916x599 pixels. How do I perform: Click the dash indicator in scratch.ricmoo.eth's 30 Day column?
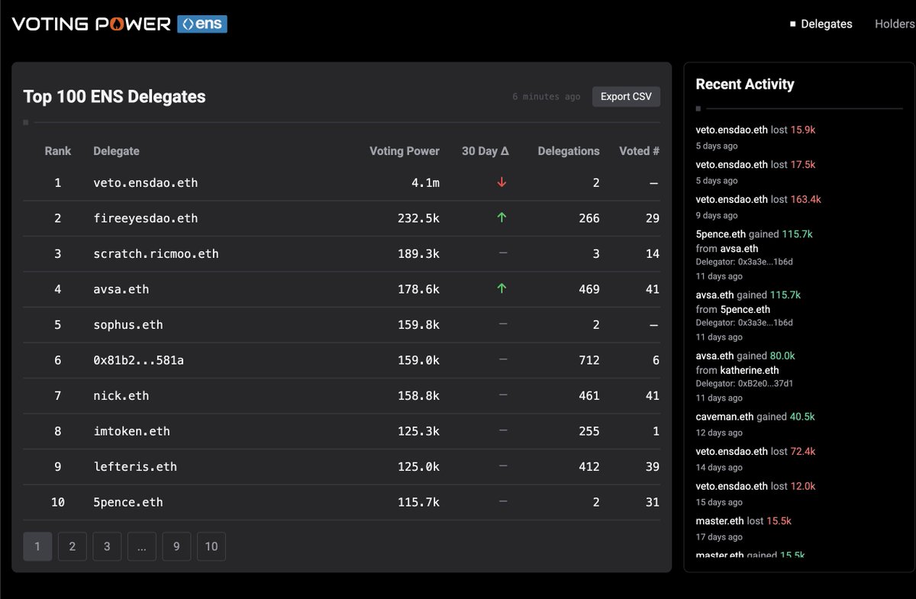[502, 253]
